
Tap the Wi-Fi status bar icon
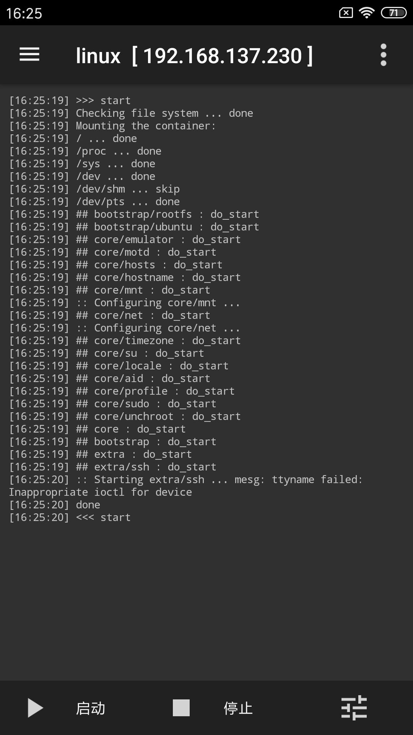coord(366,13)
